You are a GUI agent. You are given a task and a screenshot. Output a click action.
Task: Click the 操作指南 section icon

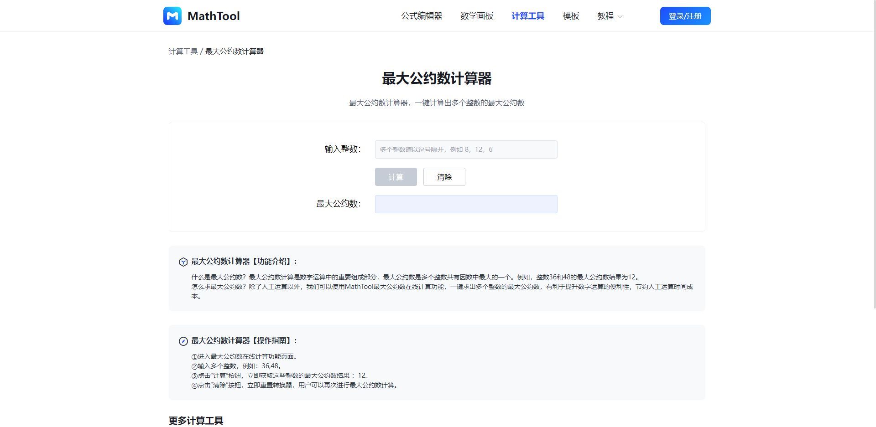(182, 341)
